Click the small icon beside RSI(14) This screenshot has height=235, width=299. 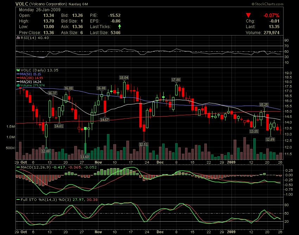(18, 38)
